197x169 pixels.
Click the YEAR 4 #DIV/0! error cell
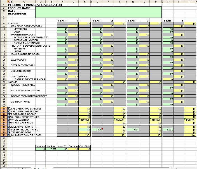tap(190, 120)
